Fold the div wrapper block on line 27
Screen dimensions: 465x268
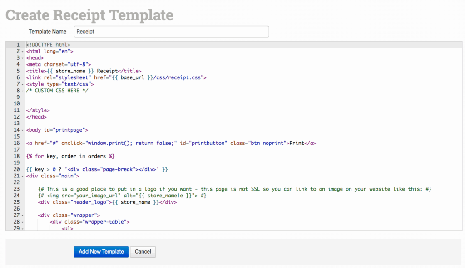(23, 215)
